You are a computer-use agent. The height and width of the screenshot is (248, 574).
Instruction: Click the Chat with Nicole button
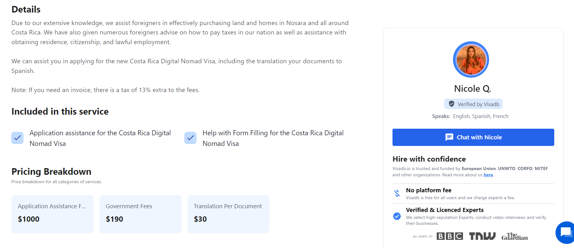tap(473, 137)
